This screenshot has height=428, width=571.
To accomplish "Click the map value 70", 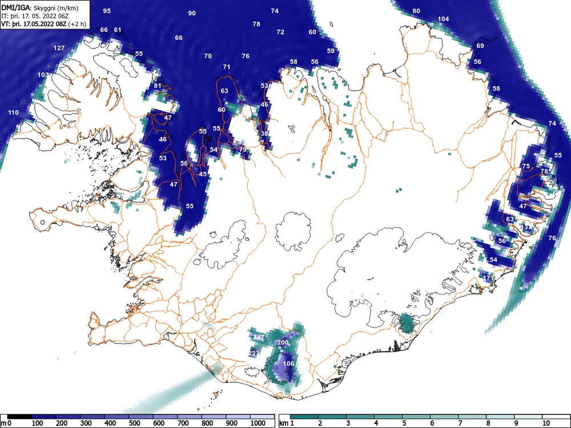I will pyautogui.click(x=208, y=56).
